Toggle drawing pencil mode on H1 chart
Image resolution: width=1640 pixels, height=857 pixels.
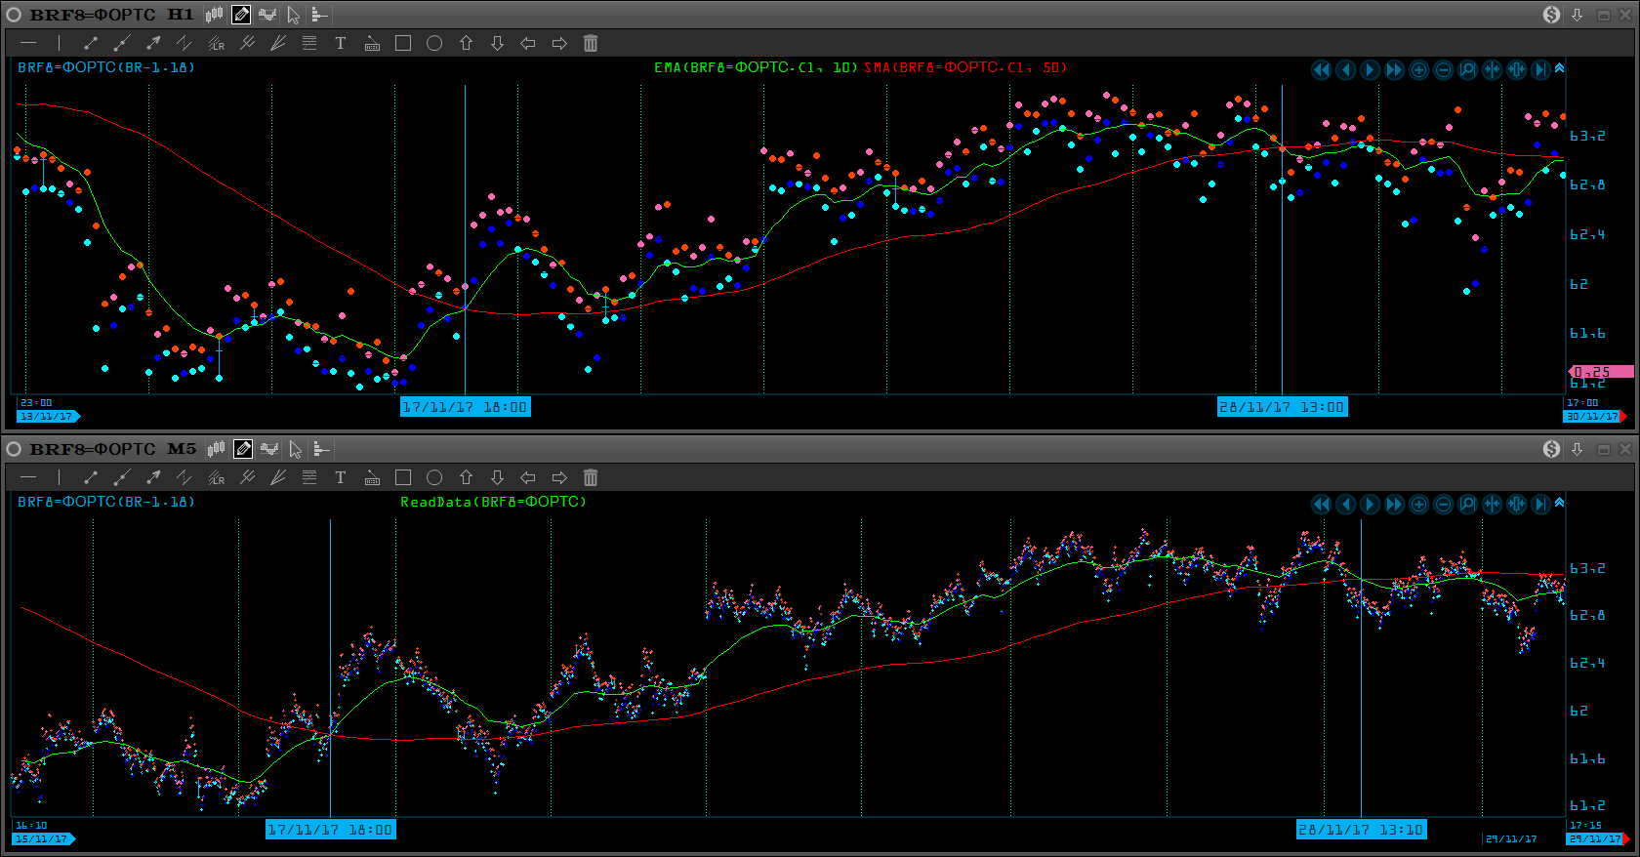coord(241,15)
